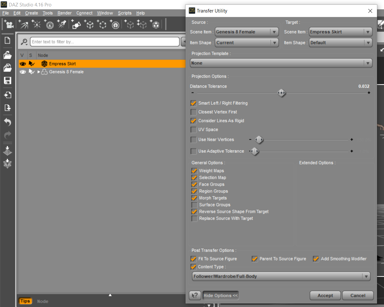Viewport: 384px width, 307px height.
Task: Create a new primitive
Action: pos(76,24)
